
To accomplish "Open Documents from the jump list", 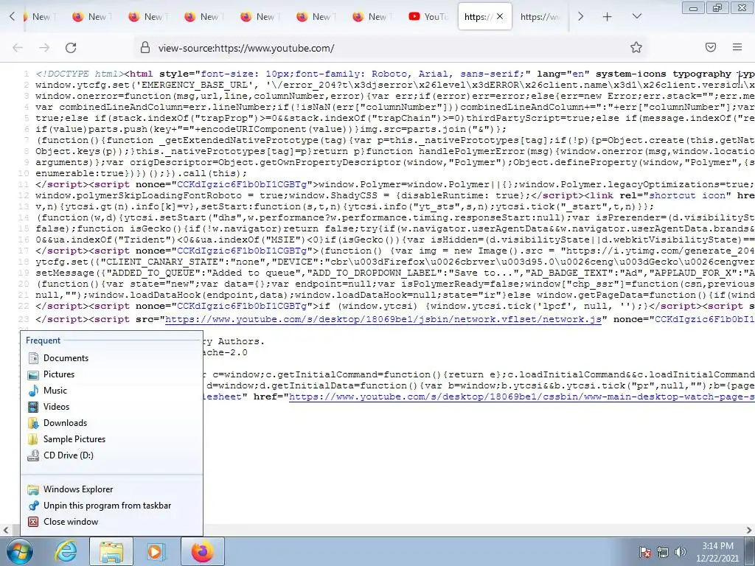I will 111,358.
